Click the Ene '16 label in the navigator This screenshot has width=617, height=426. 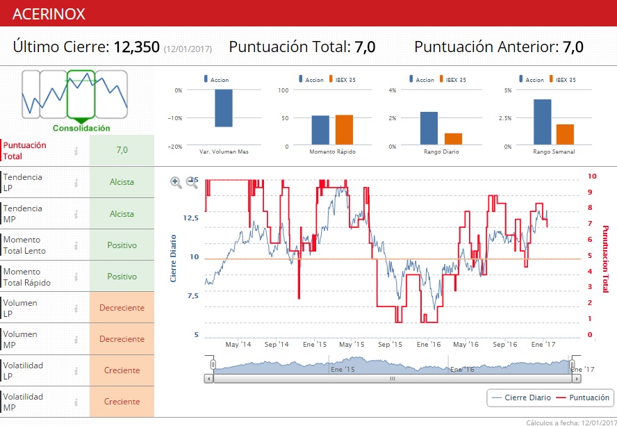(462, 369)
